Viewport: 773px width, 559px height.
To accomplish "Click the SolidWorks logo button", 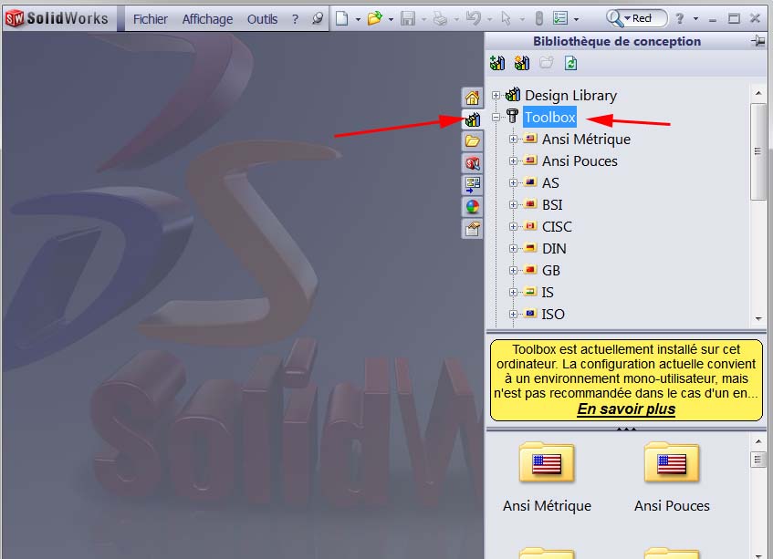I will pos(57,18).
